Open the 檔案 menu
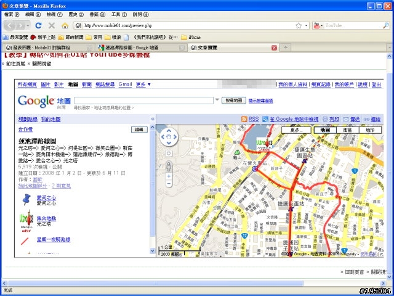The height and width of the screenshot is (296, 394). [x=12, y=14]
